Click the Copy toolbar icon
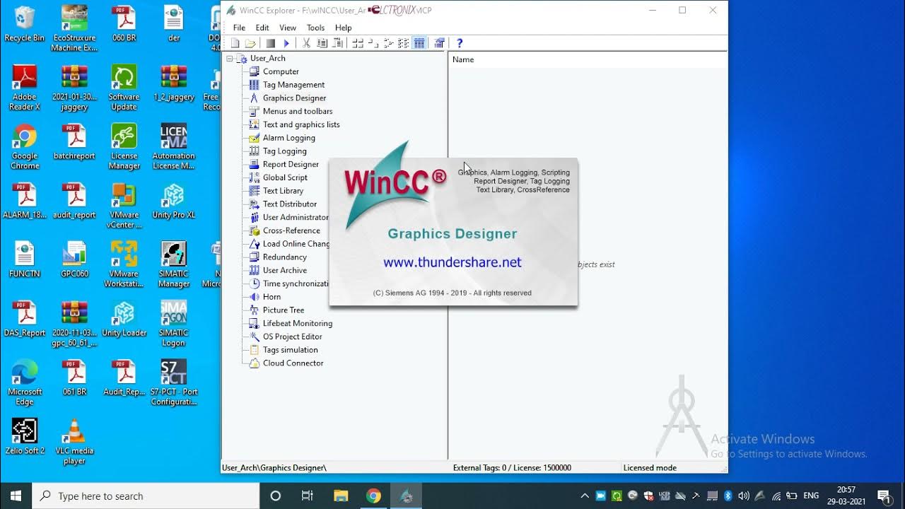The width and height of the screenshot is (905, 509). [x=322, y=43]
